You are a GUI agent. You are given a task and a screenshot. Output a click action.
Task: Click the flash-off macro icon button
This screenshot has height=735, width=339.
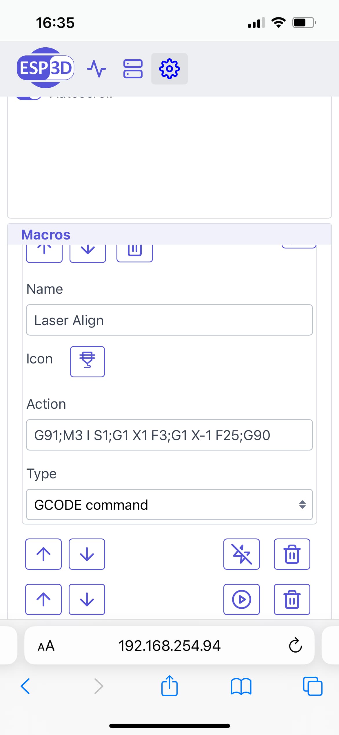click(241, 554)
